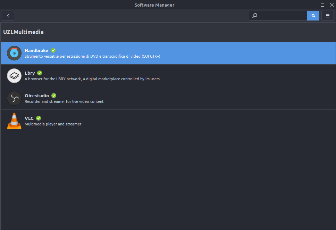Click inside the search input field
The width and height of the screenshot is (336, 230).
tap(281, 16)
